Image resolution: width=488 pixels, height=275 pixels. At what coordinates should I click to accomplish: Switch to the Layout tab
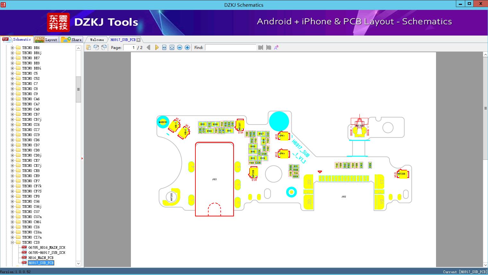click(x=46, y=40)
